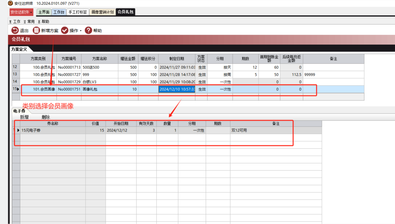Click the 赠送积分 column header
The image size is (395, 224).
click(148, 59)
